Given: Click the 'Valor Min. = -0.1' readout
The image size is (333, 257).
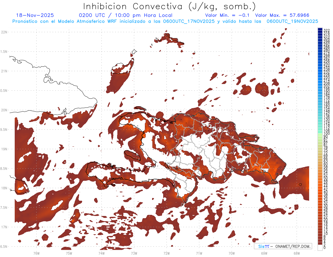Looking at the screenshot, I should [228, 15].
